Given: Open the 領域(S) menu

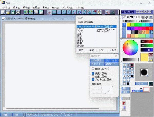Looking at the screenshot, I should [x=26, y=7].
